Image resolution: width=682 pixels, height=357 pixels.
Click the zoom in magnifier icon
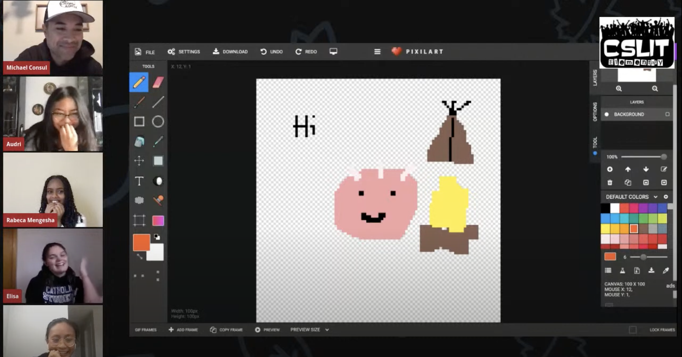(x=619, y=89)
